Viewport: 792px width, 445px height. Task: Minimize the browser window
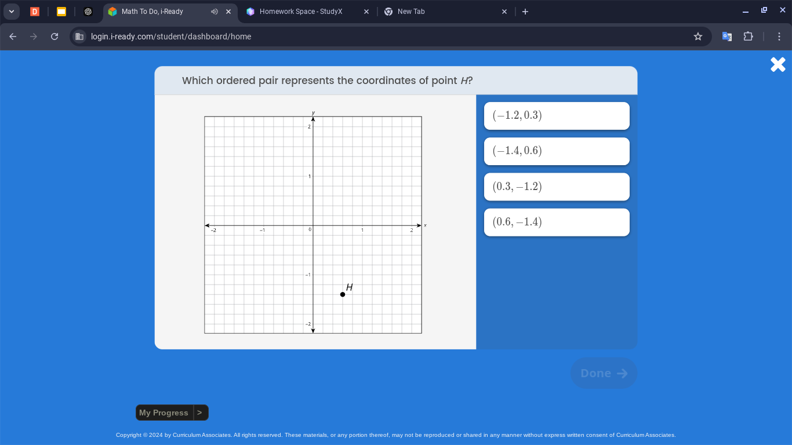746,12
